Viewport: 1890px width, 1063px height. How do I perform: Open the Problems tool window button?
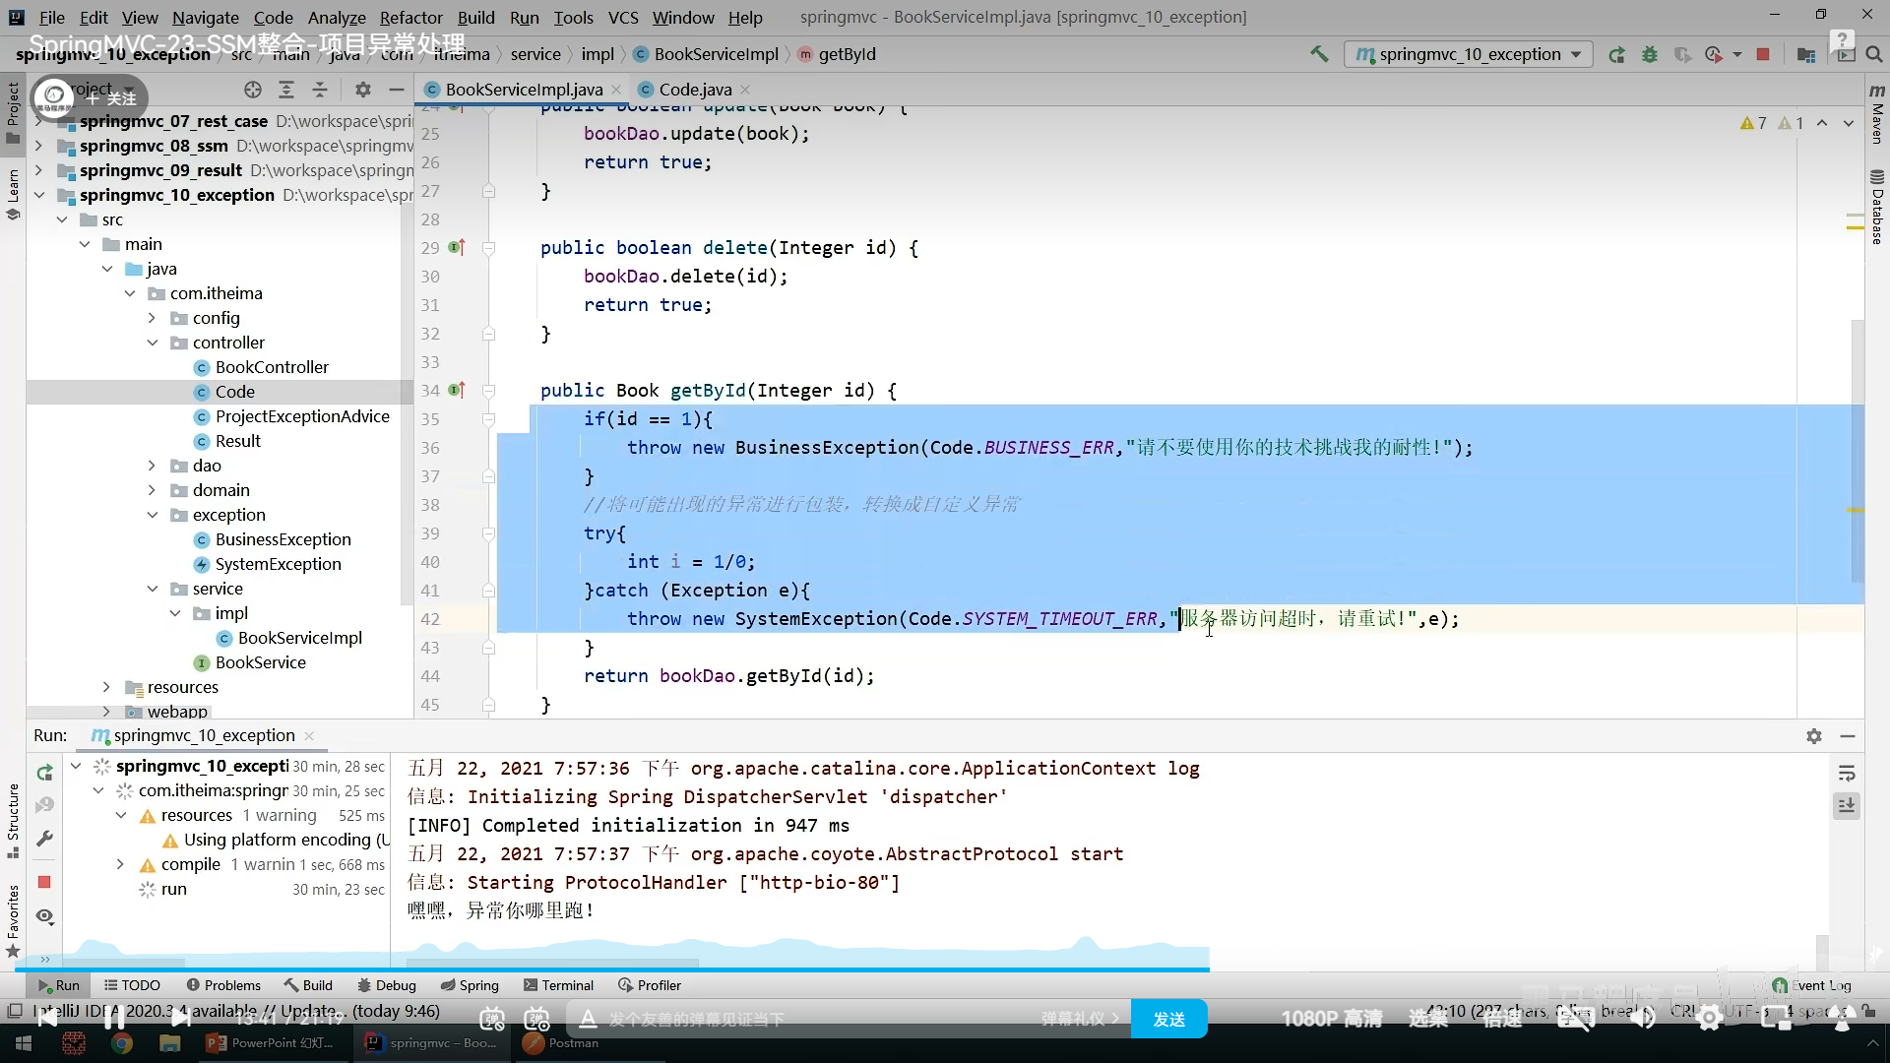point(223,985)
